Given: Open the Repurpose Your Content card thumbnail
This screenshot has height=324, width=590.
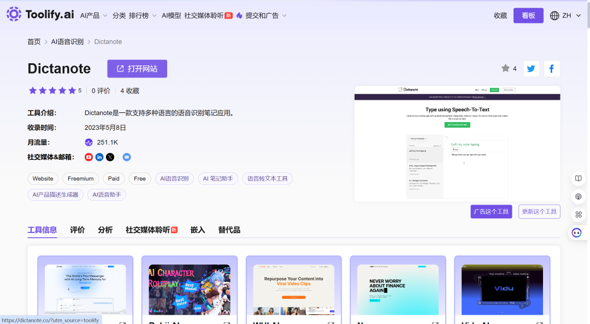Looking at the screenshot, I should (x=294, y=290).
